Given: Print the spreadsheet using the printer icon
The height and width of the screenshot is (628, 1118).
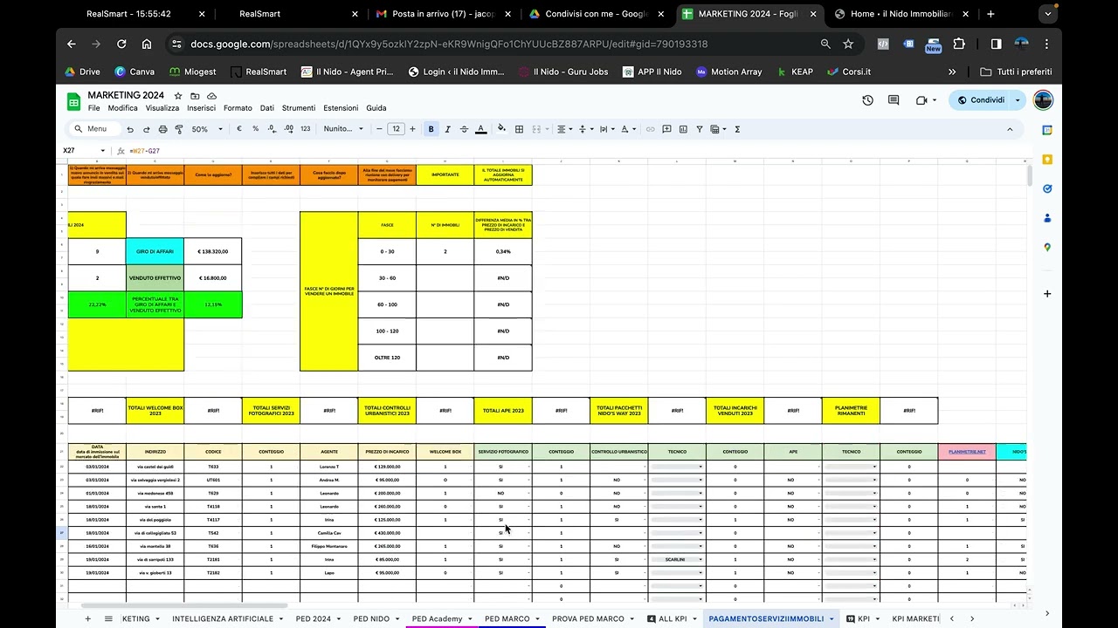Looking at the screenshot, I should tap(162, 129).
